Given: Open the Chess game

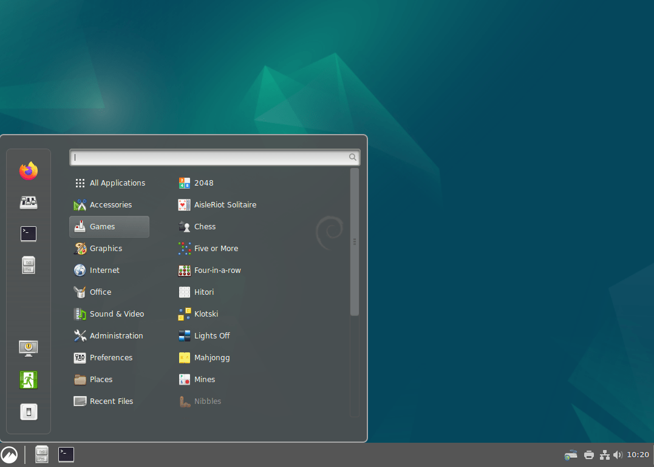Looking at the screenshot, I should point(203,226).
